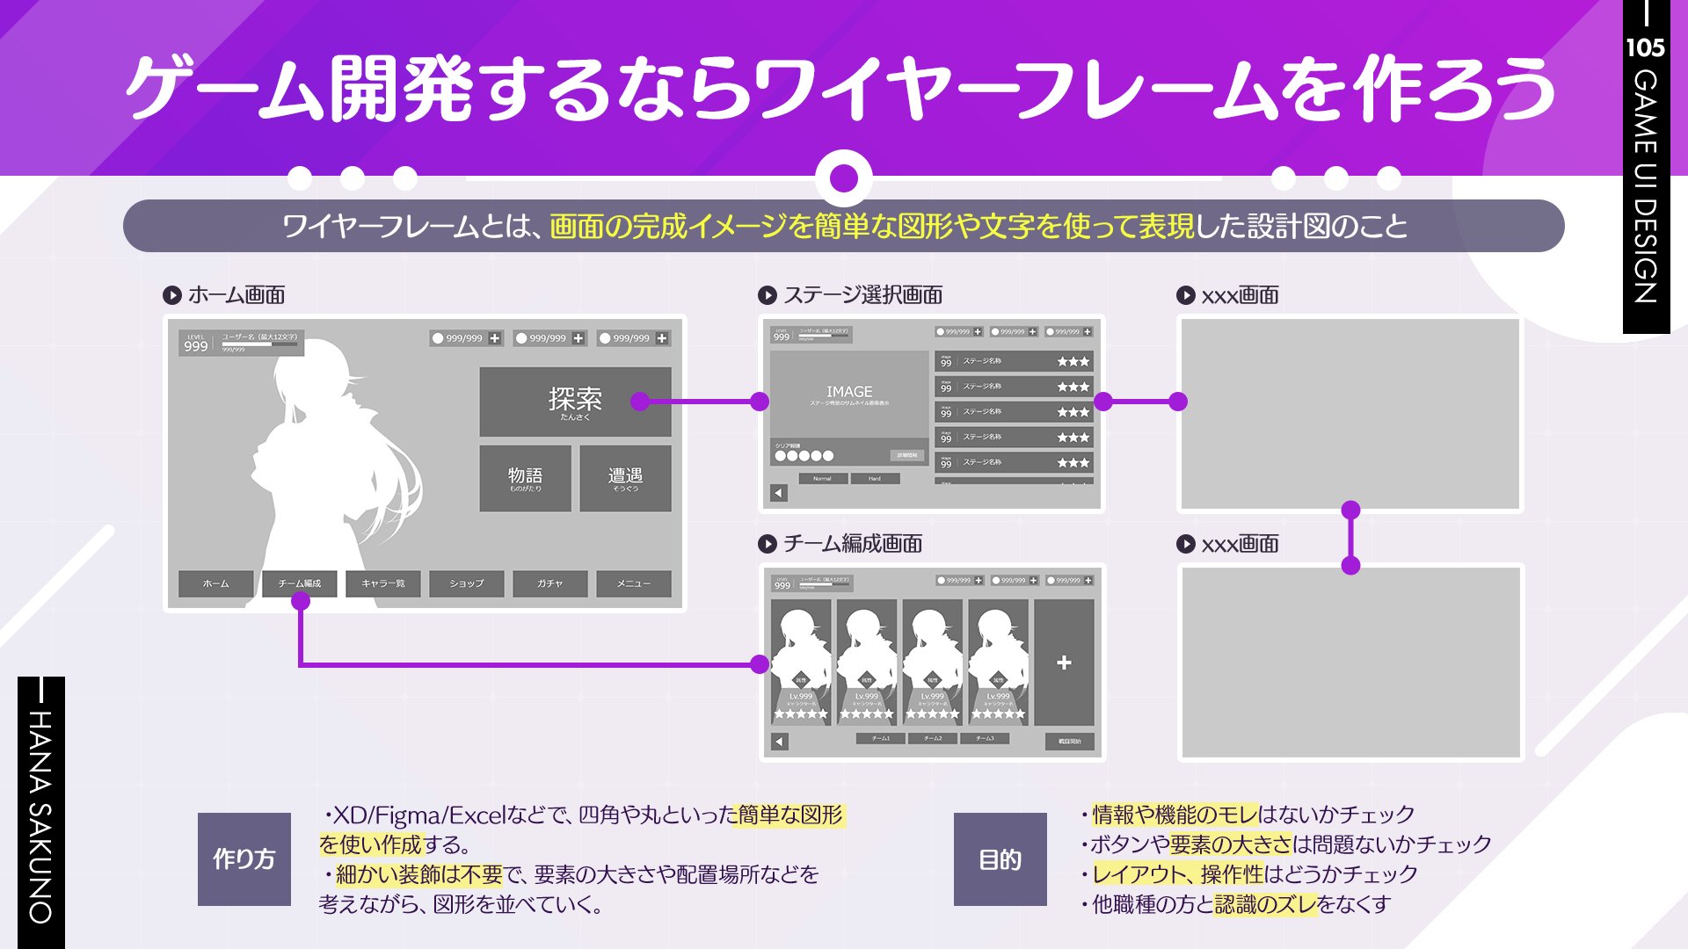The height and width of the screenshot is (949, 1688).
Task: Tap the 探索 (Explore) button on home screen
Action: pos(576,400)
